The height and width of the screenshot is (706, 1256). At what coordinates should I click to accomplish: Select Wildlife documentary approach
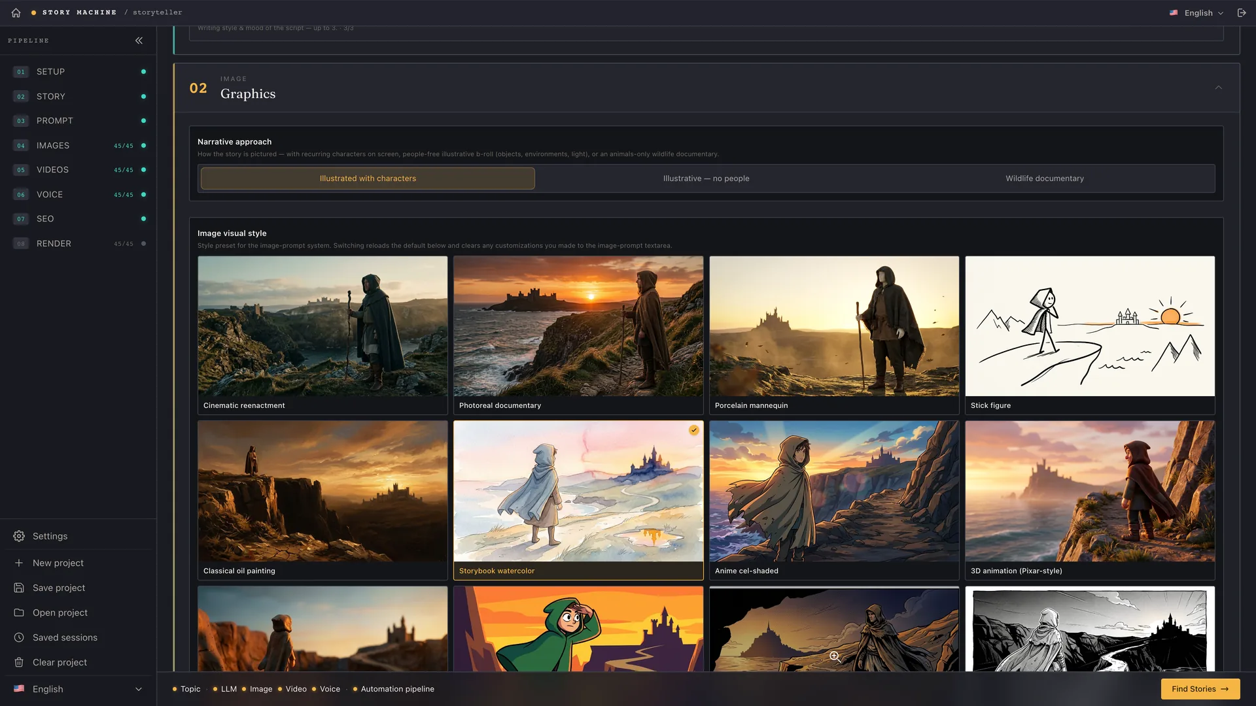point(1044,178)
